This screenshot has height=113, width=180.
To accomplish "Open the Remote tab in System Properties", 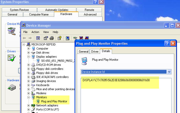I will (89, 10).
